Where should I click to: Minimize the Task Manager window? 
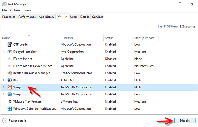(168, 4)
